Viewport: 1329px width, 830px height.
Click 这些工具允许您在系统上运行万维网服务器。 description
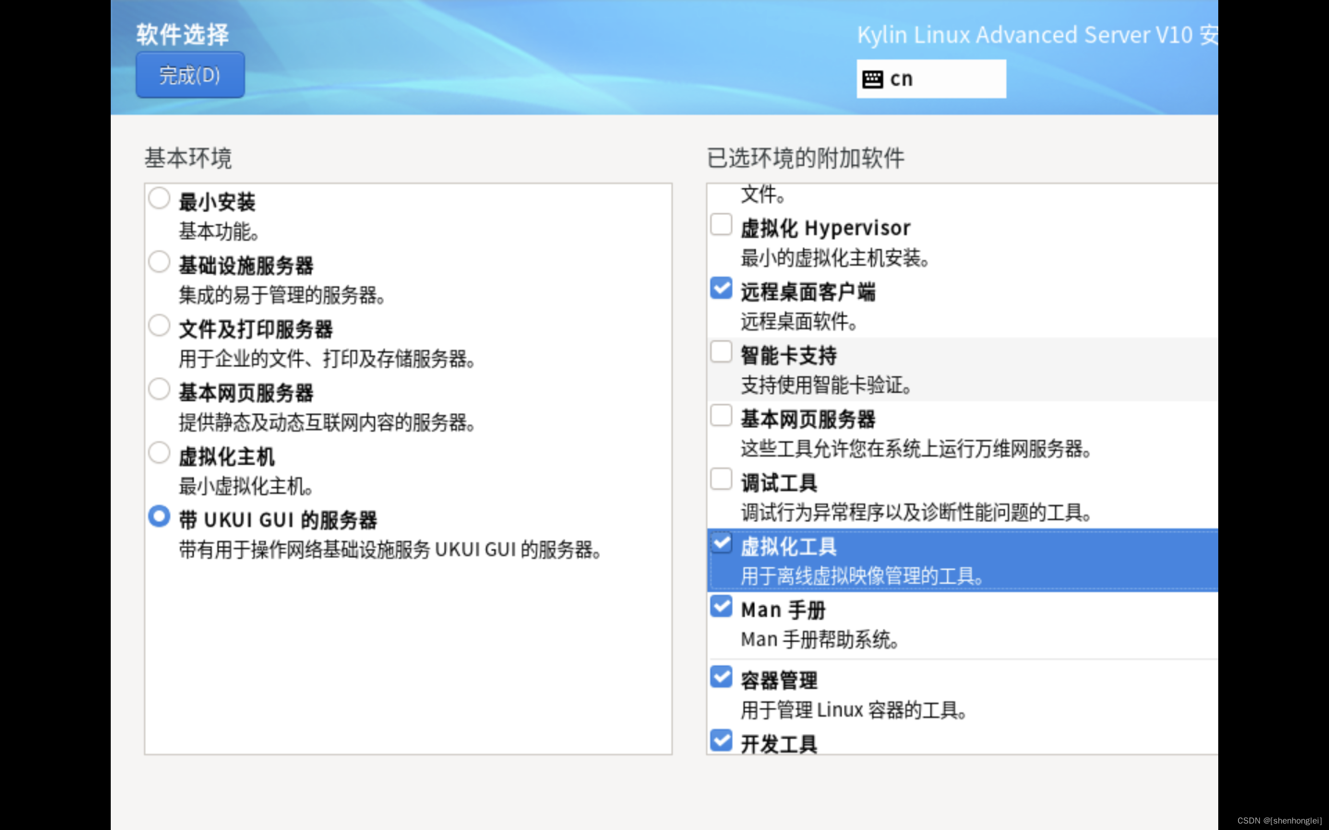click(916, 449)
